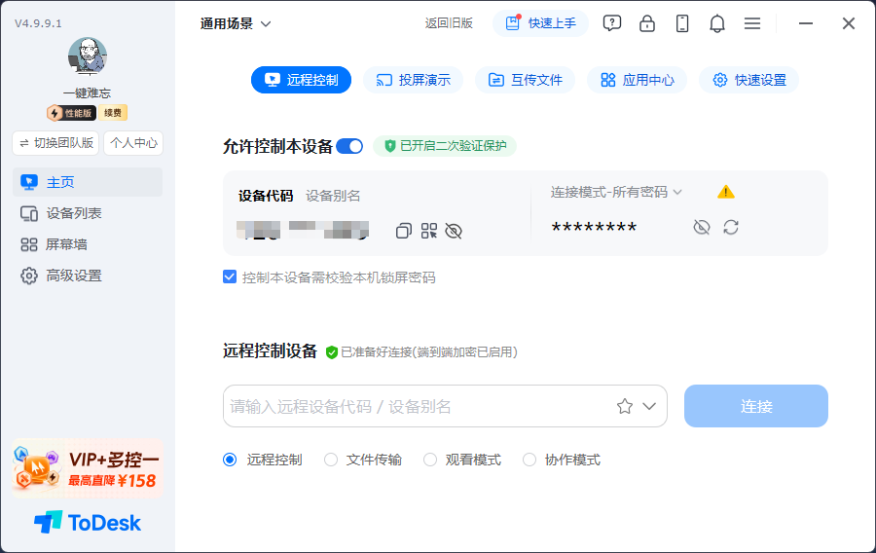
Task: Click the favorites star in the input box
Action: pos(625,406)
